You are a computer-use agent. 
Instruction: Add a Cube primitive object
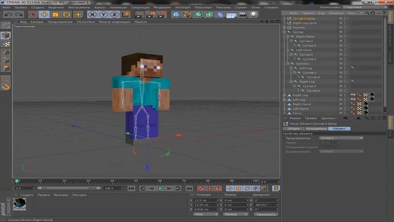(x=176, y=15)
